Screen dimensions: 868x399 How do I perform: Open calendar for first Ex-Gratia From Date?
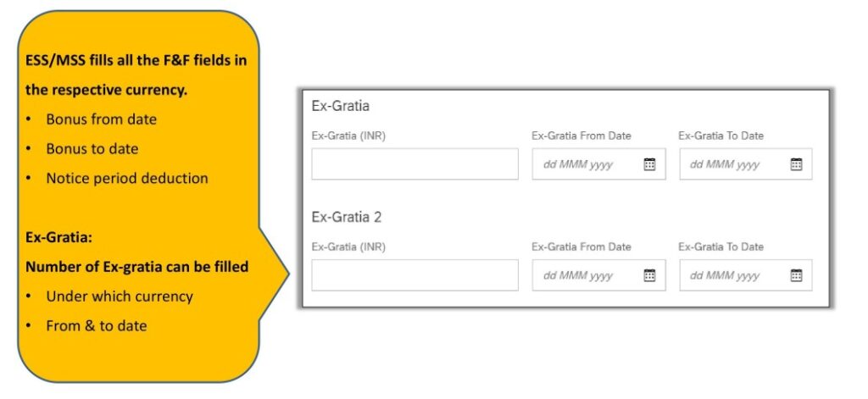coord(649,164)
